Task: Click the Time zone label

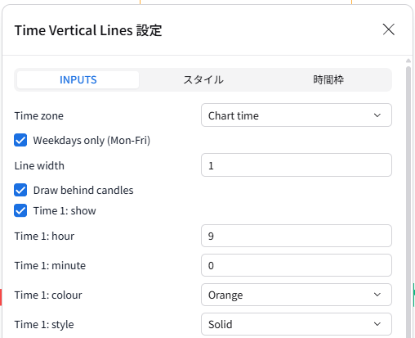Action: tap(39, 115)
